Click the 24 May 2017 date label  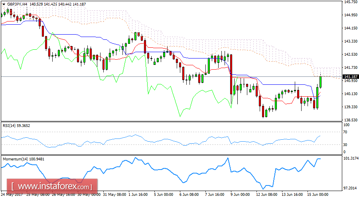[12, 195]
